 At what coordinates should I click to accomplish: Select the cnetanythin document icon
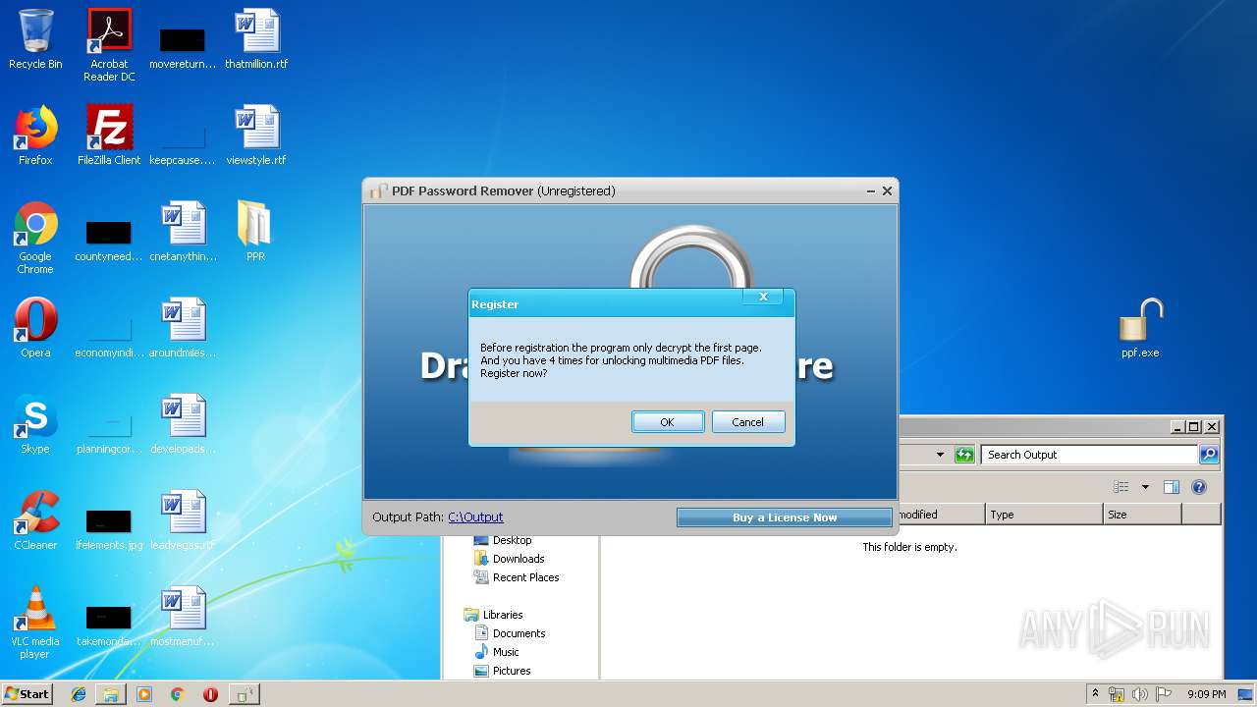coord(183,232)
